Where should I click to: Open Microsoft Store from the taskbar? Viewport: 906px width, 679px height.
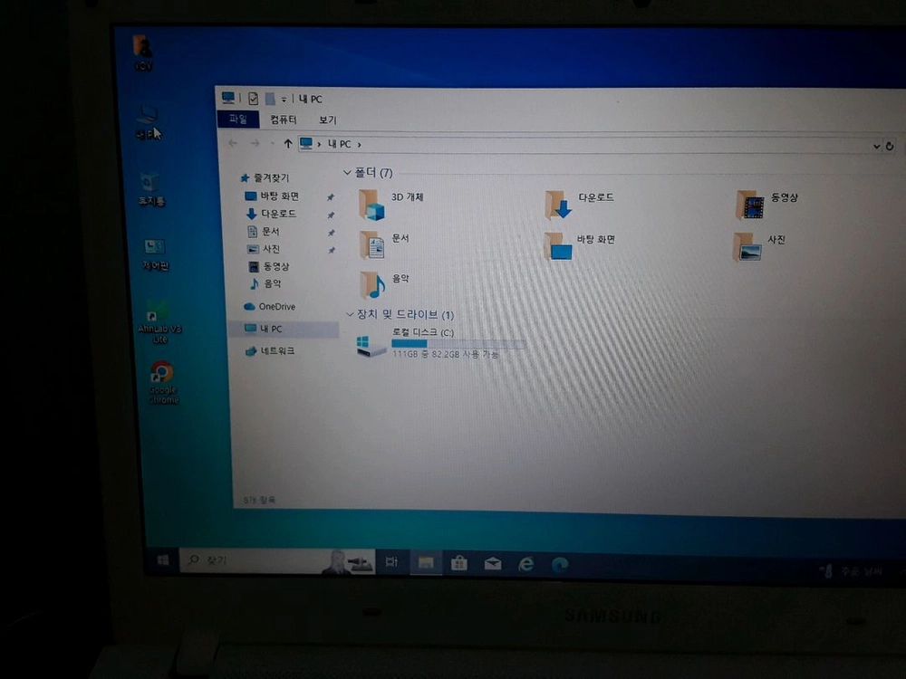click(x=459, y=562)
